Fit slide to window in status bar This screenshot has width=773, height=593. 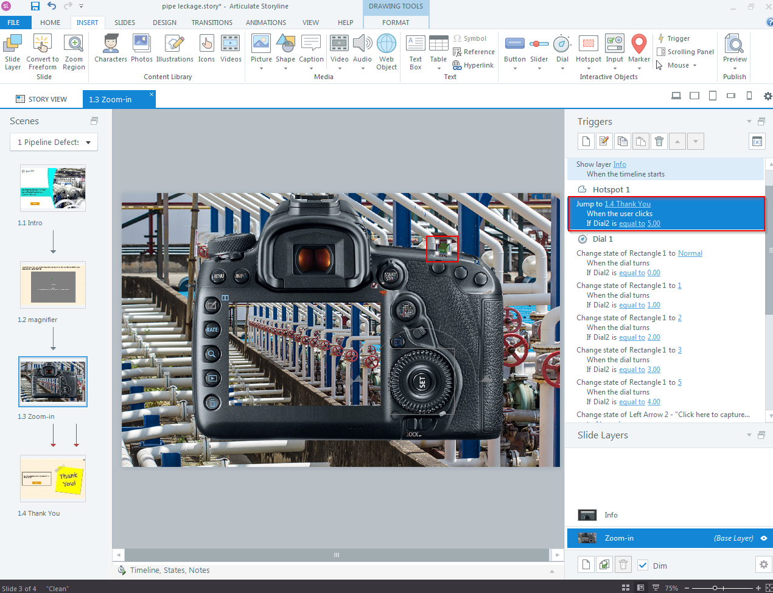768,588
